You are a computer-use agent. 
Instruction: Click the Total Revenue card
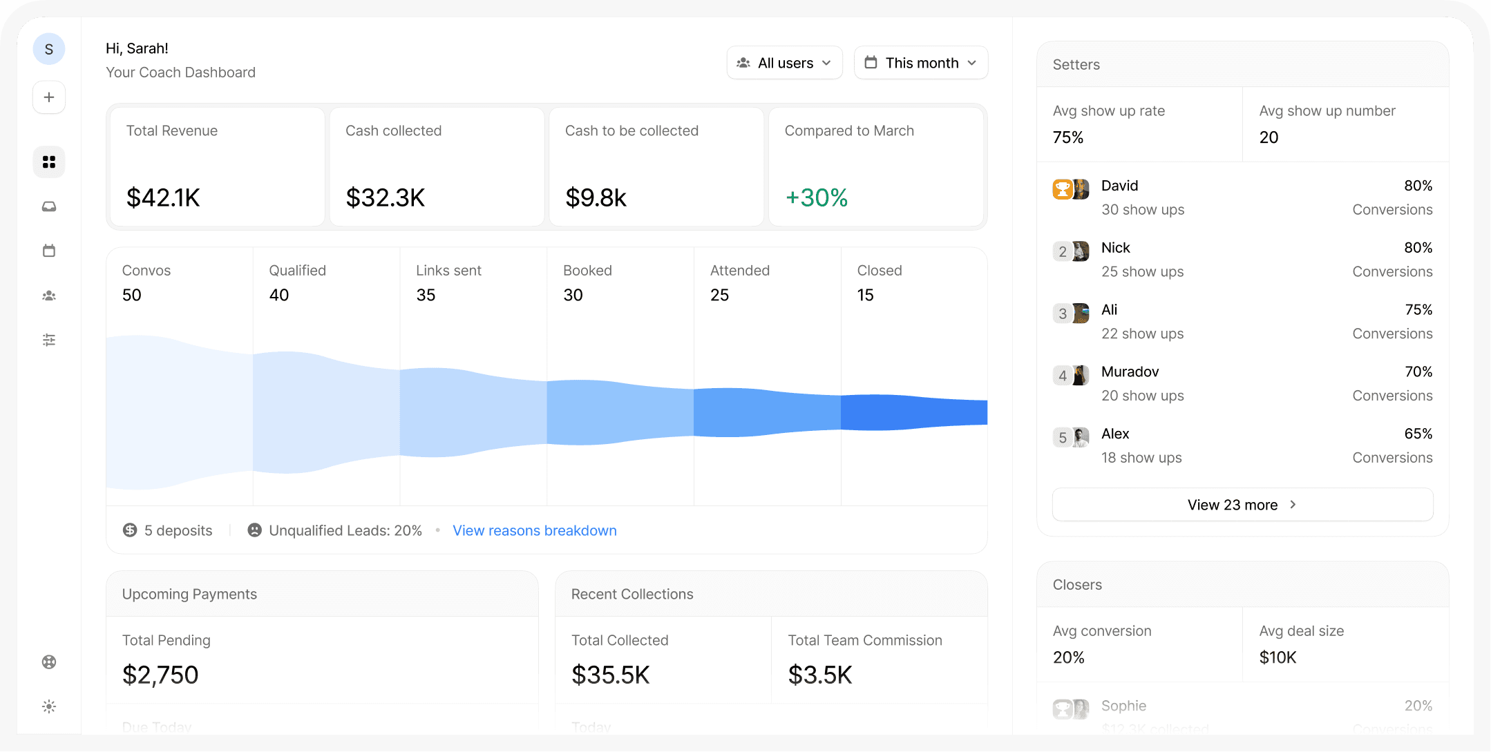click(x=217, y=166)
